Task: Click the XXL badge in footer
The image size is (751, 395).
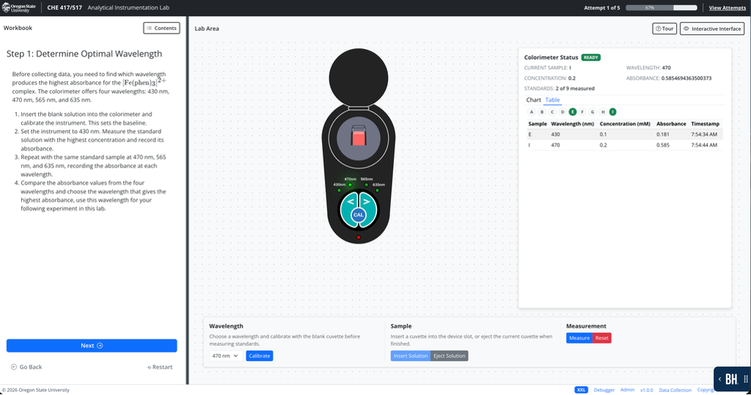Action: pos(581,390)
